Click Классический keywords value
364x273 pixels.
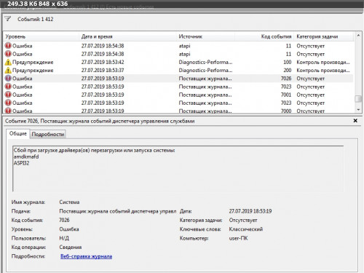pos(246,229)
